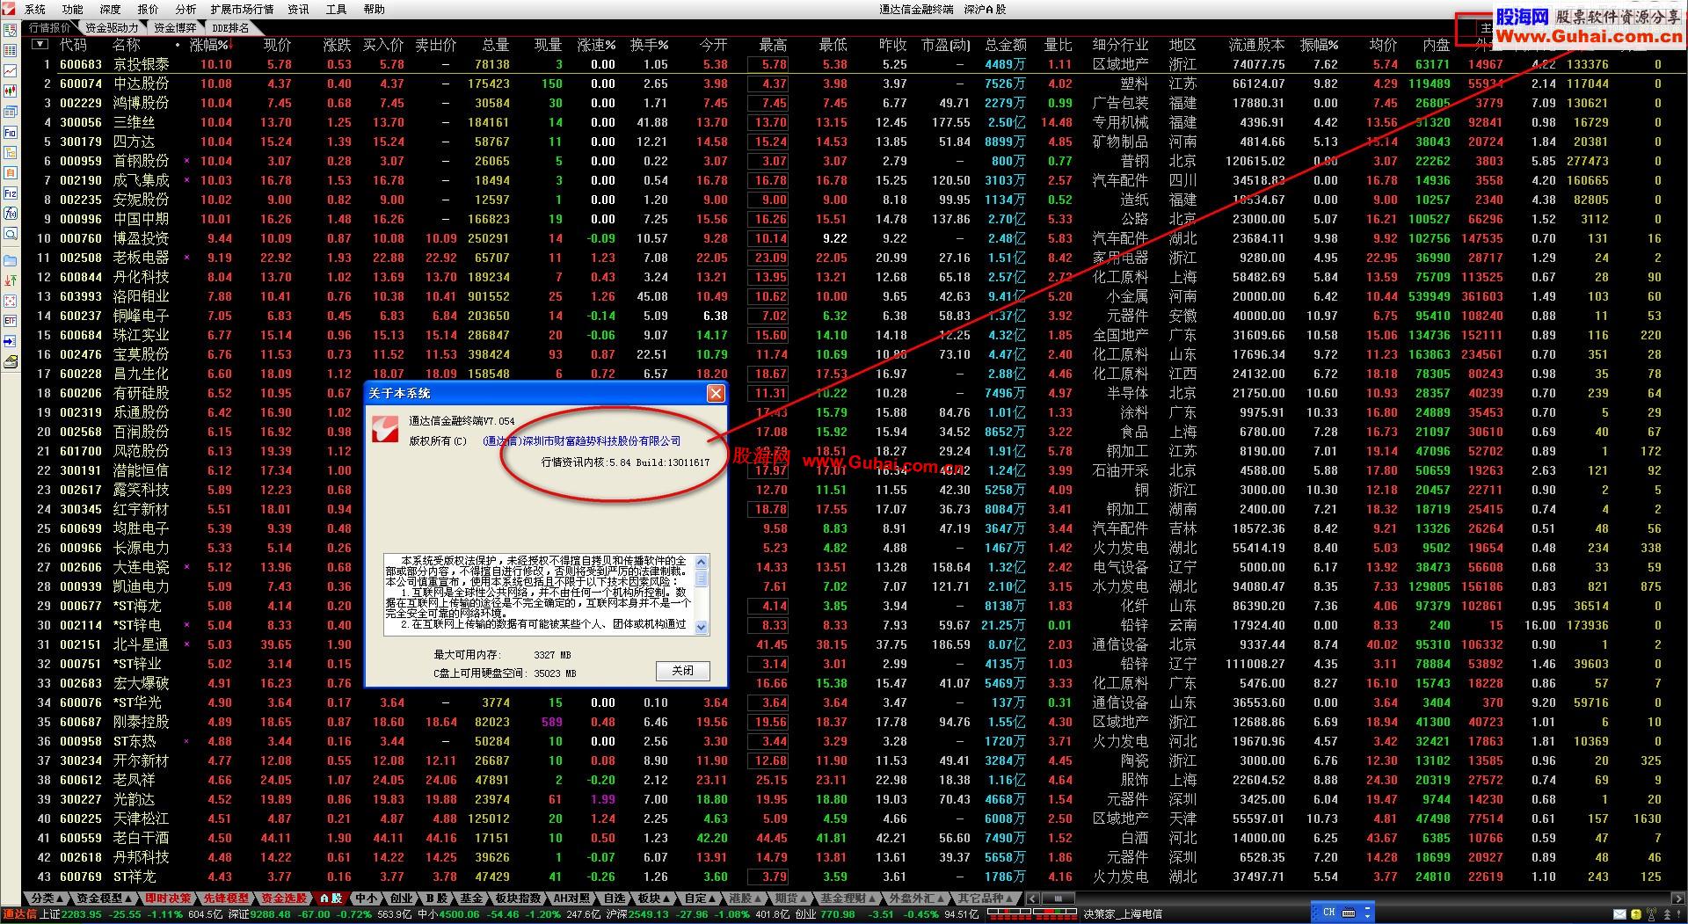
Task: Open the F10 company info icon
Action: [11, 132]
